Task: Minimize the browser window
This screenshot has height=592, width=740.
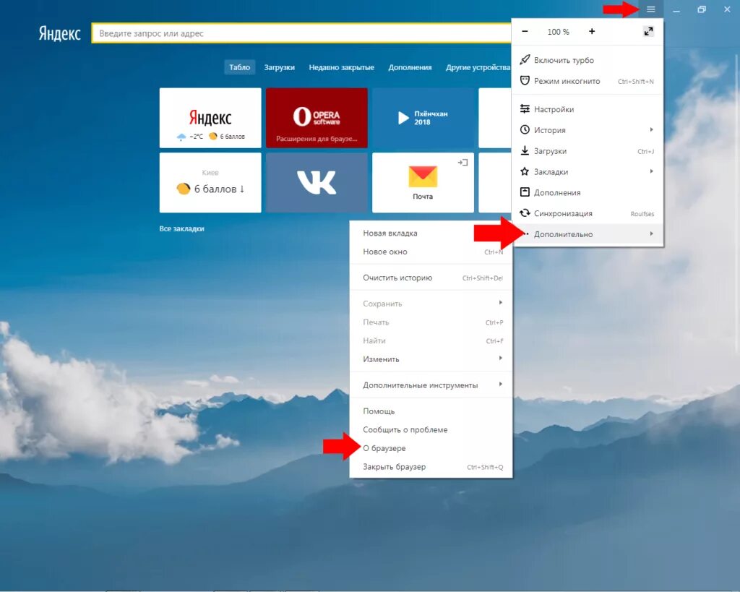Action: (676, 9)
